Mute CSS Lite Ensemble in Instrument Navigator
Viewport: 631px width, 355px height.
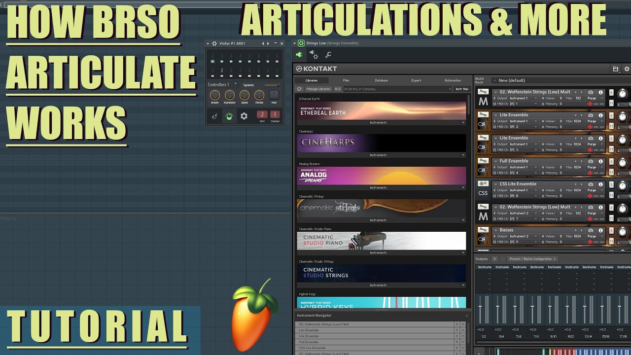(463, 348)
